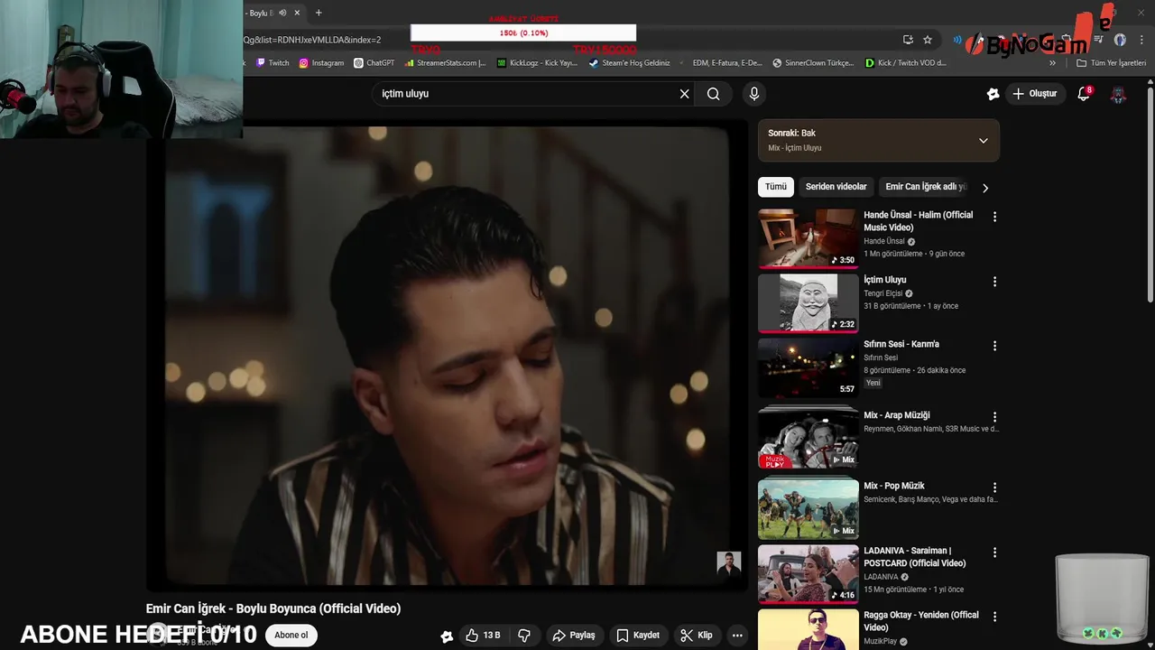Open LADANIVA Saraiman video thumbnail

(808, 574)
